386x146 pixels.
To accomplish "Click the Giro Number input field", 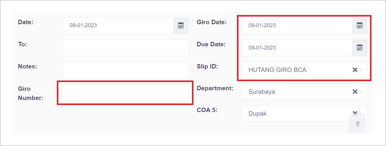I will click(x=125, y=92).
